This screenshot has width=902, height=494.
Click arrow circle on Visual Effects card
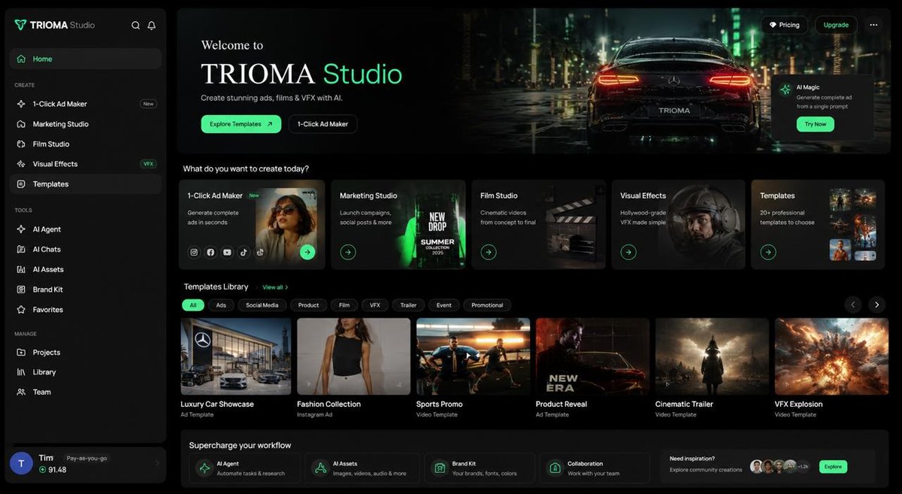tap(628, 252)
